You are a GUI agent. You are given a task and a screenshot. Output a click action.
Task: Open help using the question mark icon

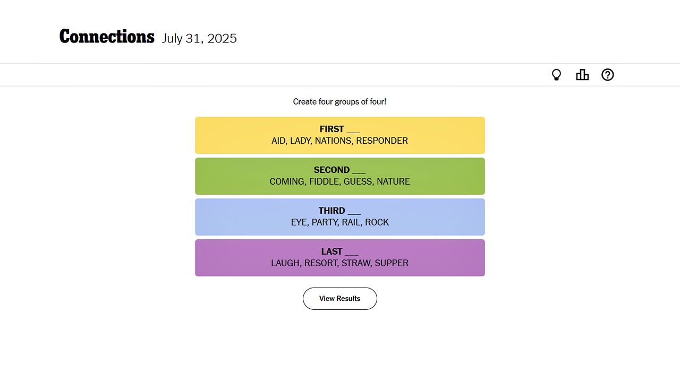(x=608, y=74)
